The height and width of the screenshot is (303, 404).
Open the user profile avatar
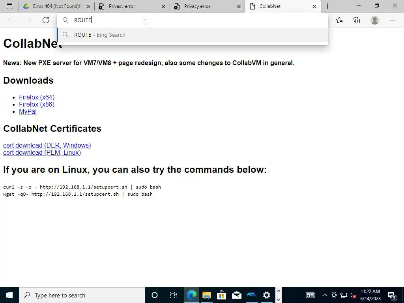pyautogui.click(x=375, y=20)
